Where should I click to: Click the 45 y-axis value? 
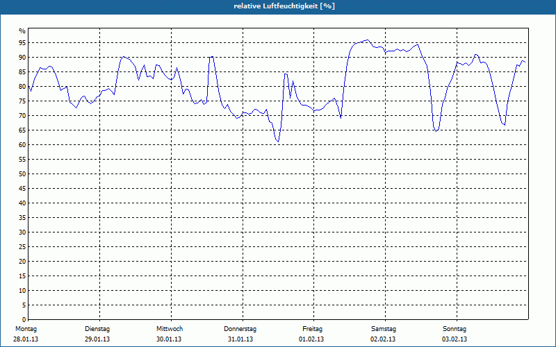coord(22,188)
